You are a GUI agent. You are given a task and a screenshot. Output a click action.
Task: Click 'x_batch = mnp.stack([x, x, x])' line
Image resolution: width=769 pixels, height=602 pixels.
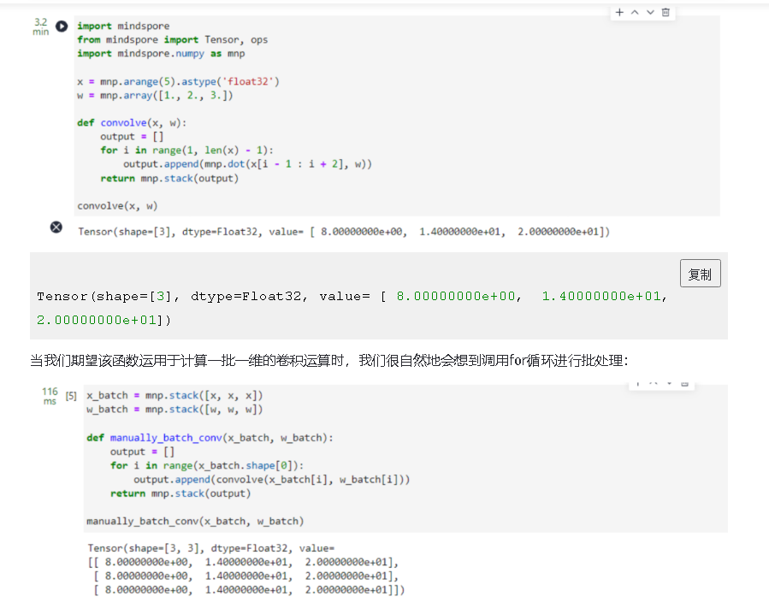tap(175, 396)
